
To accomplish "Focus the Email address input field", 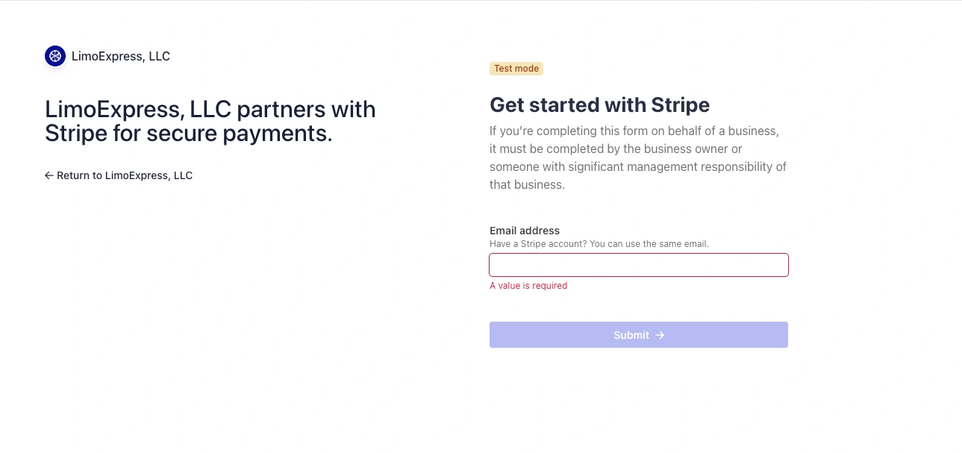I will pyautogui.click(x=638, y=265).
